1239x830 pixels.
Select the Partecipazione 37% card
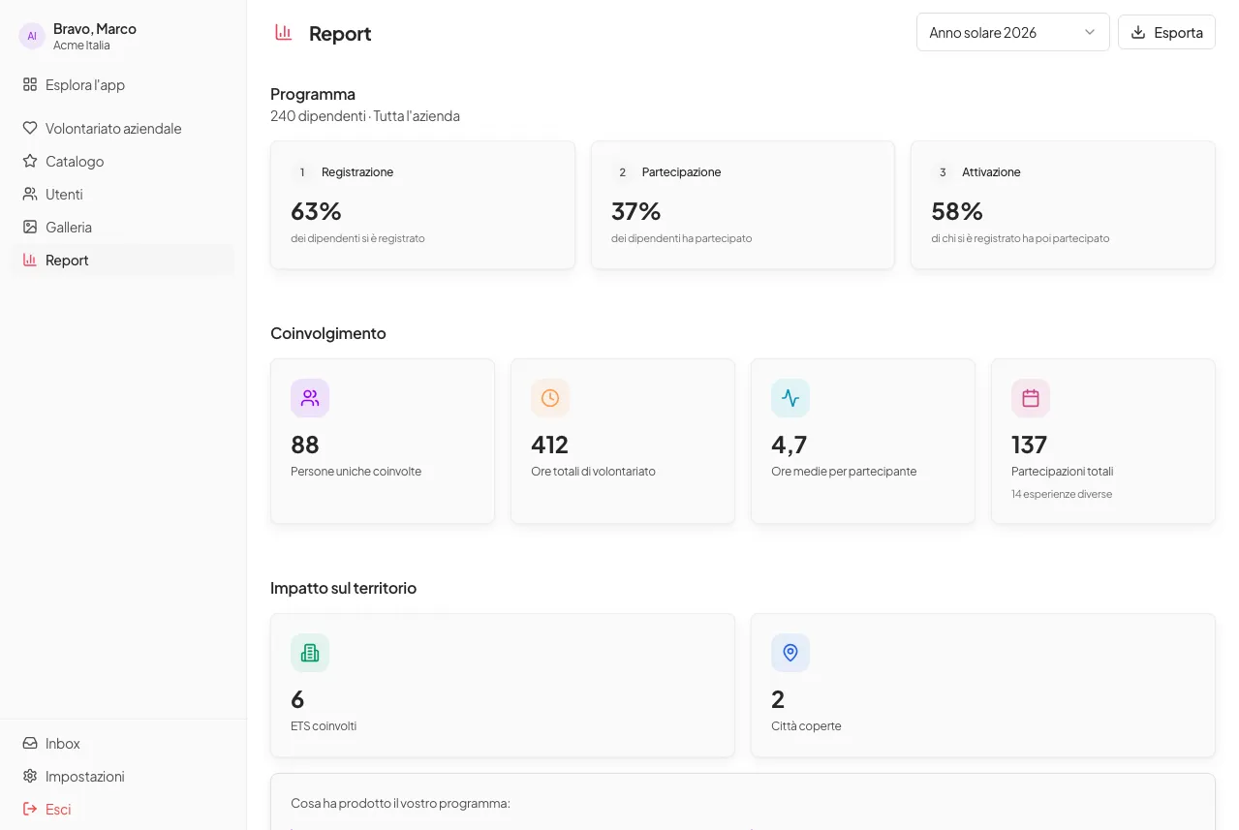click(x=743, y=205)
